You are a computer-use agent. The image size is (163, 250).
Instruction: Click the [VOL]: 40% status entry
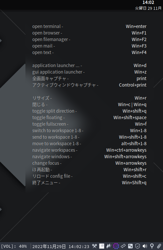tap(14, 246)
